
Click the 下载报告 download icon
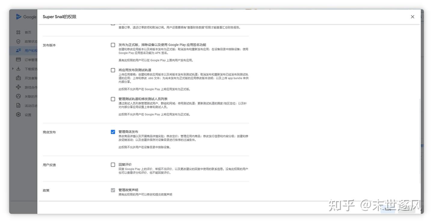pos(18,69)
